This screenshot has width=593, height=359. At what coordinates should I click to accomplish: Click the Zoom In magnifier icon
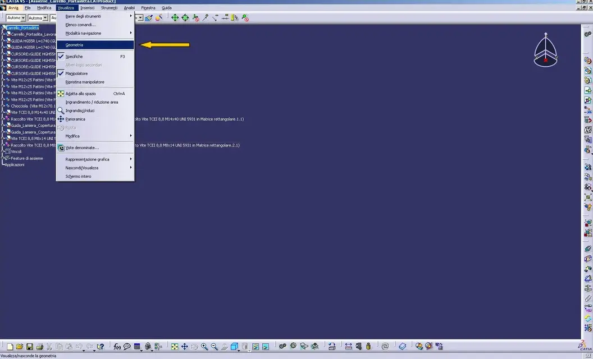tap(204, 347)
